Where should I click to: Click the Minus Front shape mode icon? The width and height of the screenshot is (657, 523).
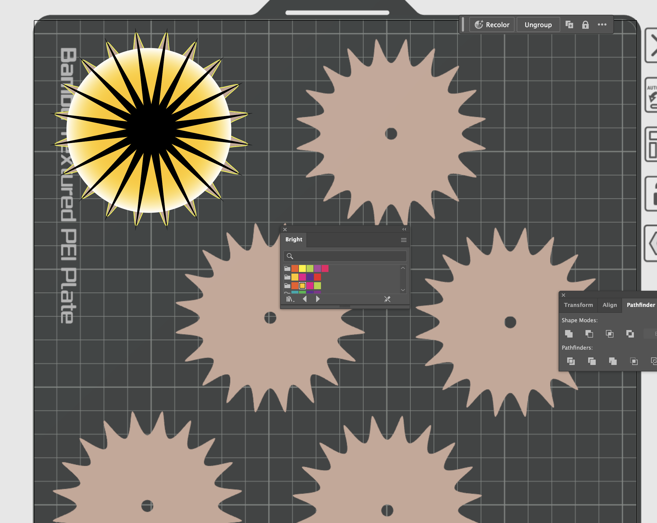coord(589,334)
